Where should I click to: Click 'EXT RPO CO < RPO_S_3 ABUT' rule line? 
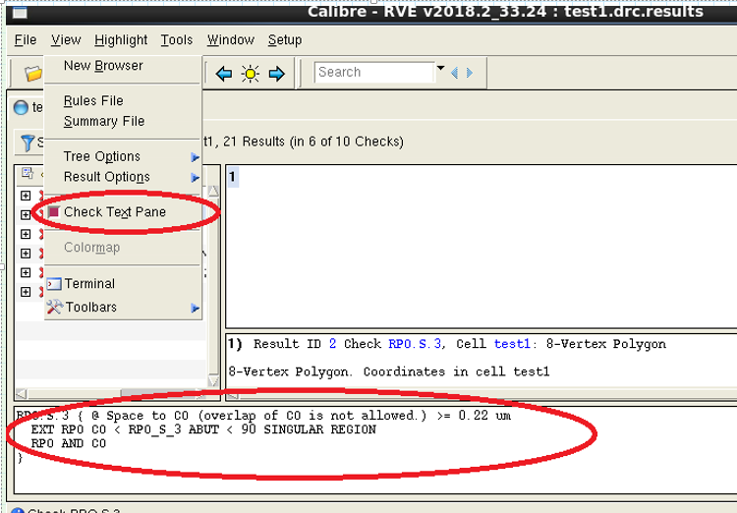pyautogui.click(x=203, y=429)
